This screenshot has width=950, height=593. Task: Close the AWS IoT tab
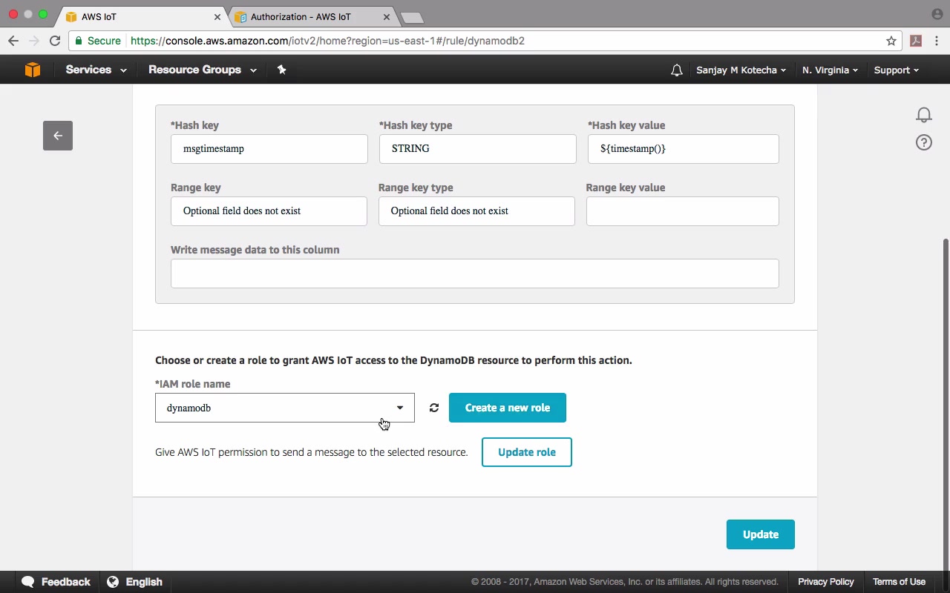pyautogui.click(x=217, y=17)
